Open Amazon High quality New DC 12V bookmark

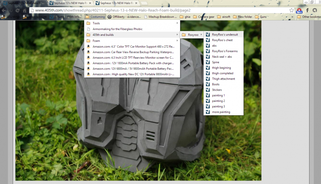point(132,74)
